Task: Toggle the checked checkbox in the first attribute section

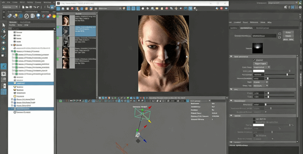Action: coord(254,60)
